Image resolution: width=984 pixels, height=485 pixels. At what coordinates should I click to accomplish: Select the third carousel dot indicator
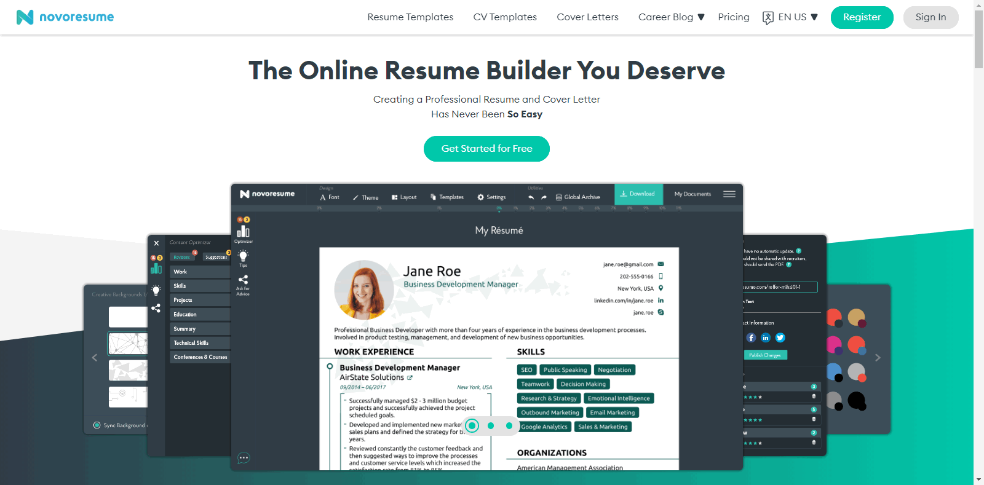(x=509, y=425)
